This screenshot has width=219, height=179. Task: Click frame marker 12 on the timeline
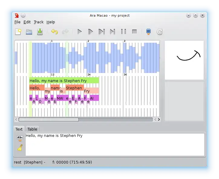tap(53, 75)
